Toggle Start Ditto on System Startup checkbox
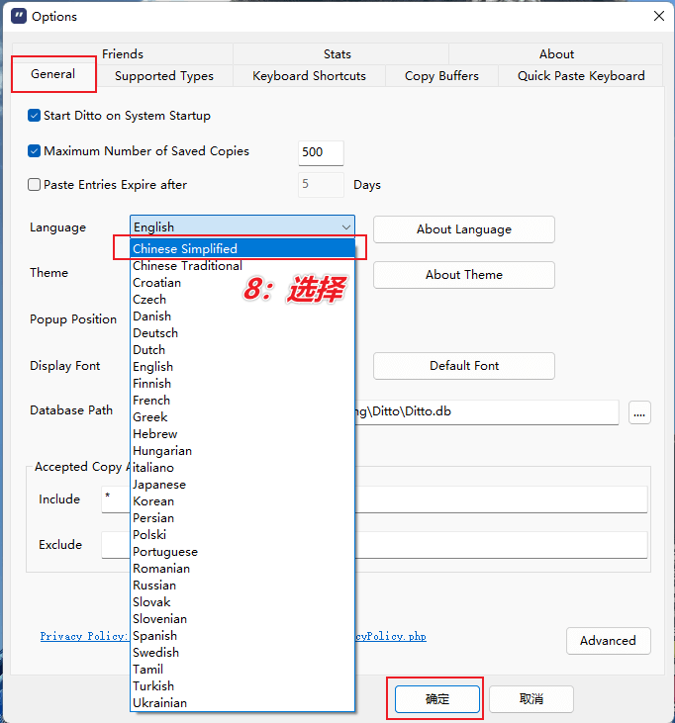Screen dimensions: 675x723 [35, 116]
